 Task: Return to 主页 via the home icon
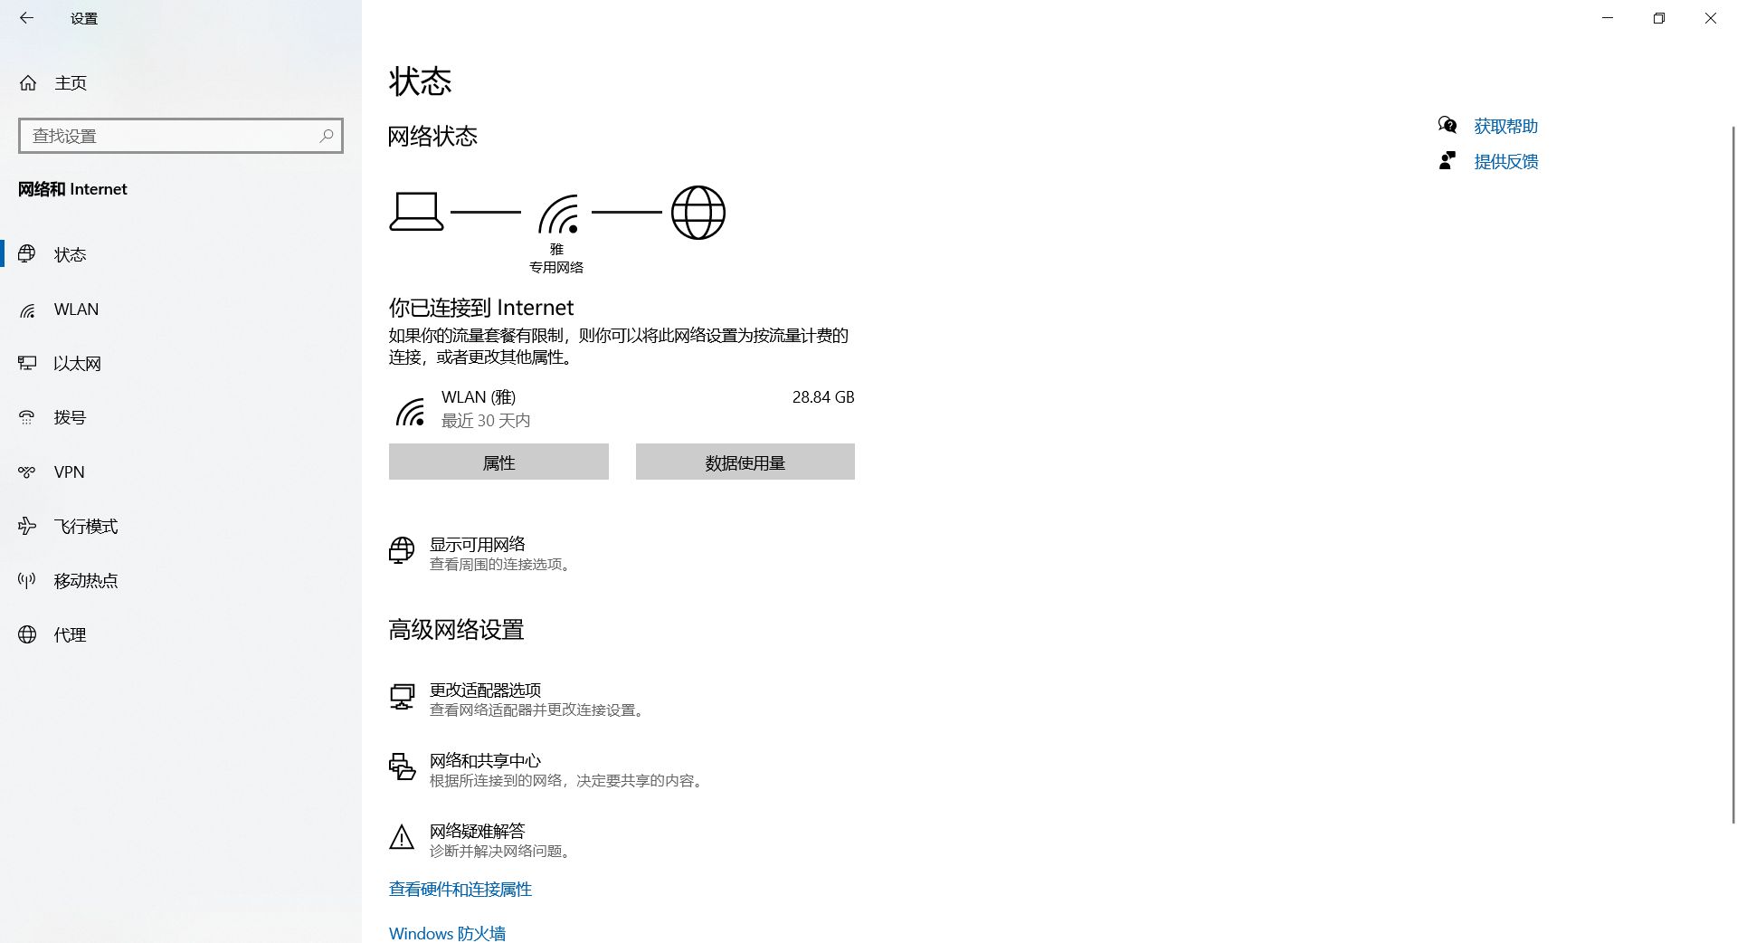tap(27, 82)
